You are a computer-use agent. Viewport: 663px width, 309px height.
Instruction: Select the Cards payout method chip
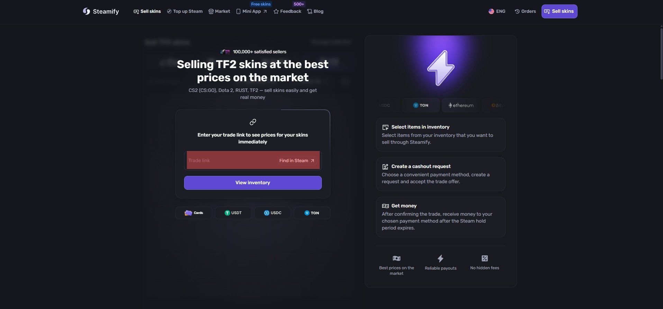(x=193, y=213)
